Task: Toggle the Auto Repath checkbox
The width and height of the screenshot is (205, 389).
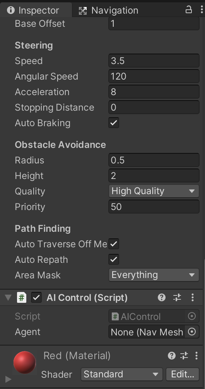Action: click(114, 259)
